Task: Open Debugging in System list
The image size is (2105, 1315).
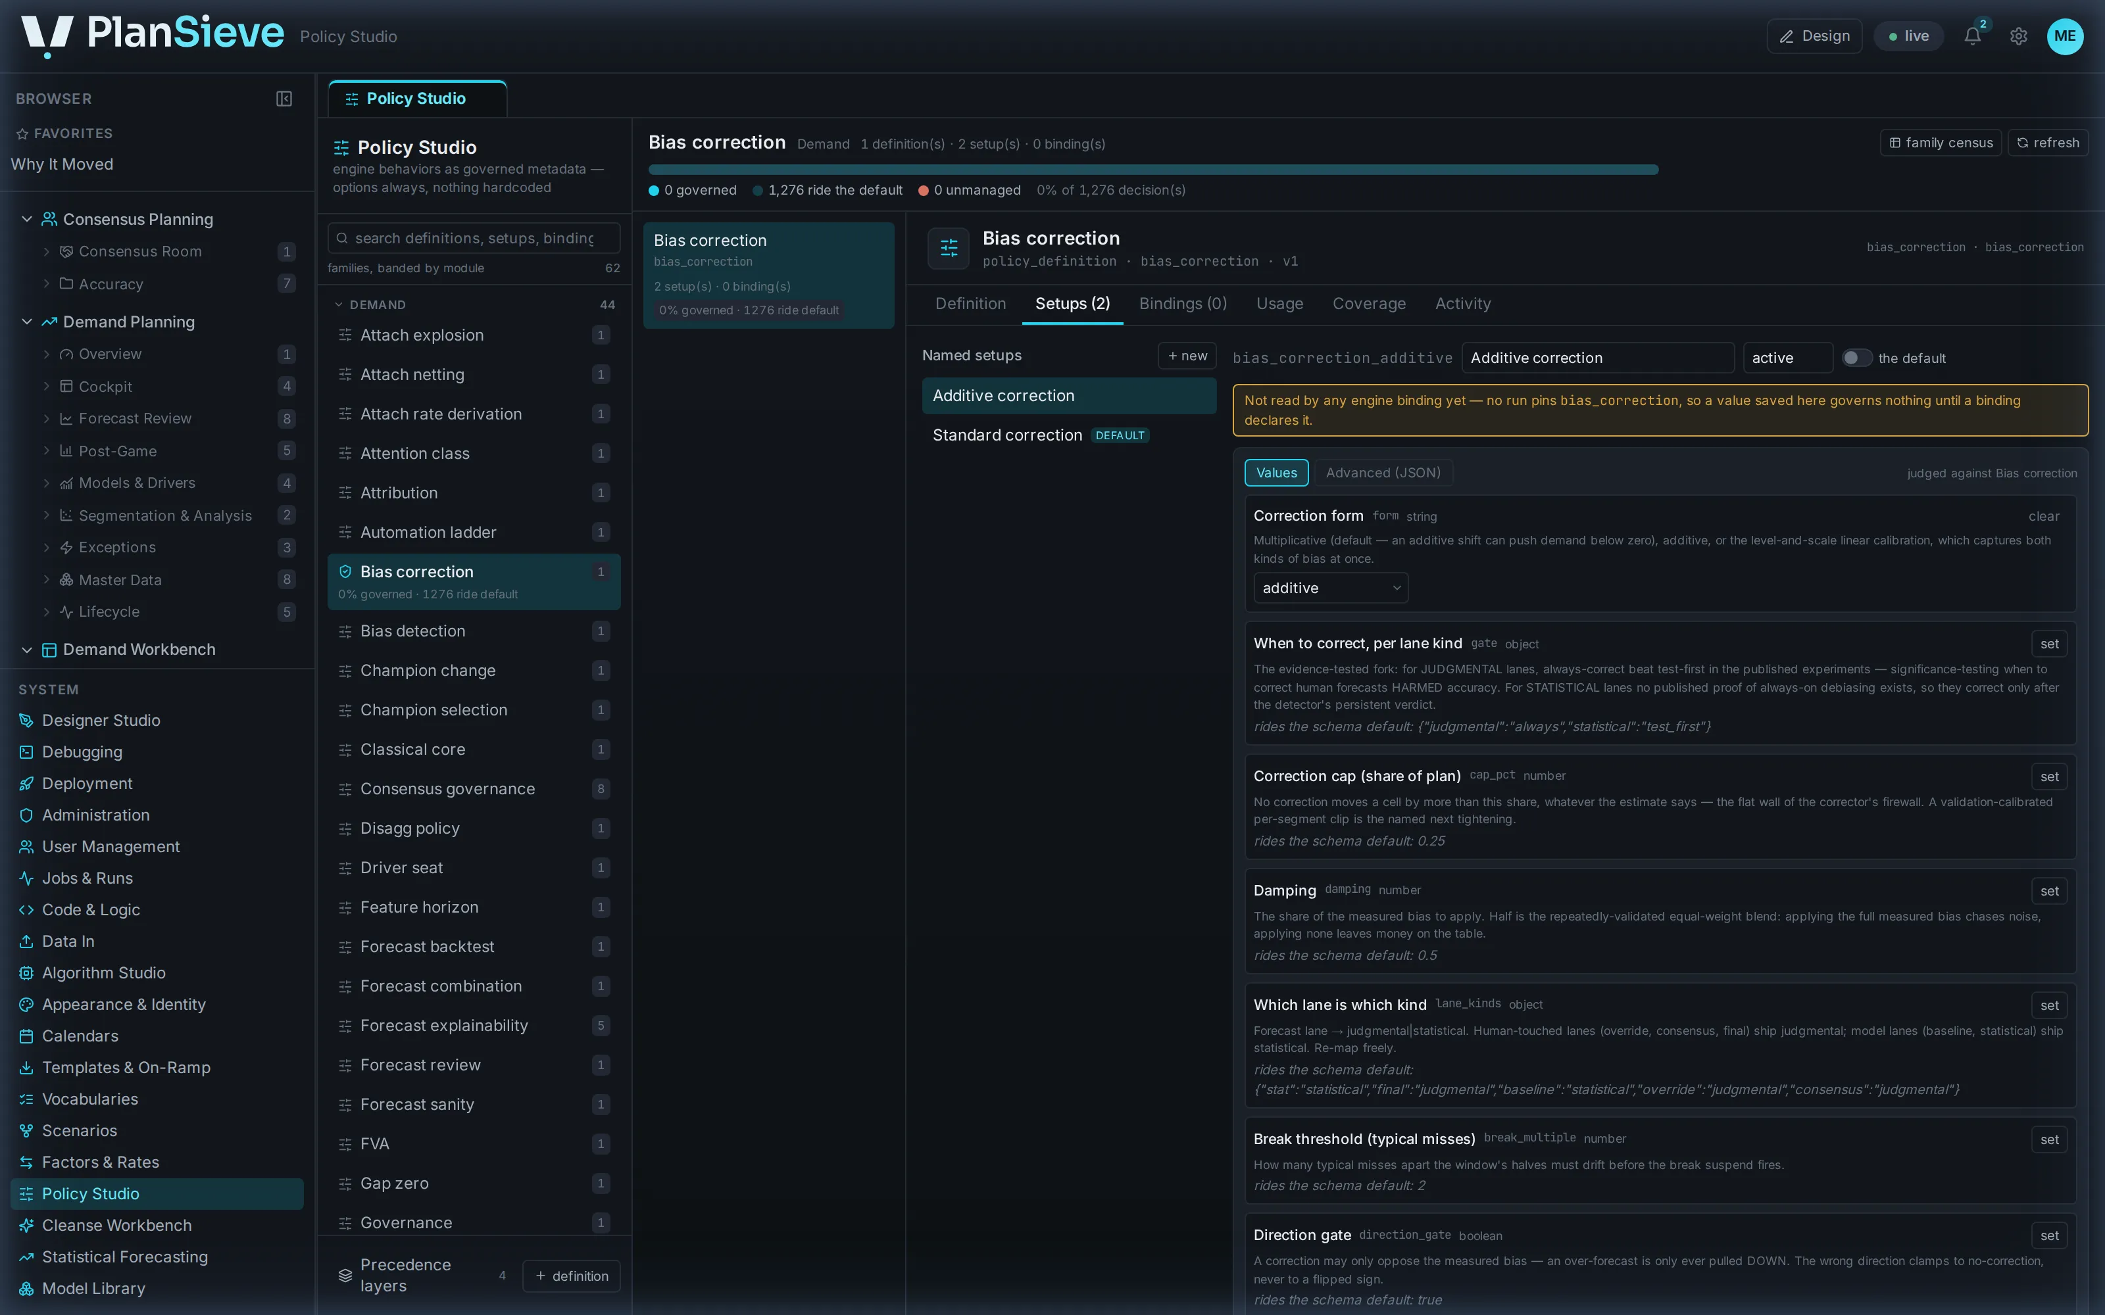Action: (x=157, y=752)
